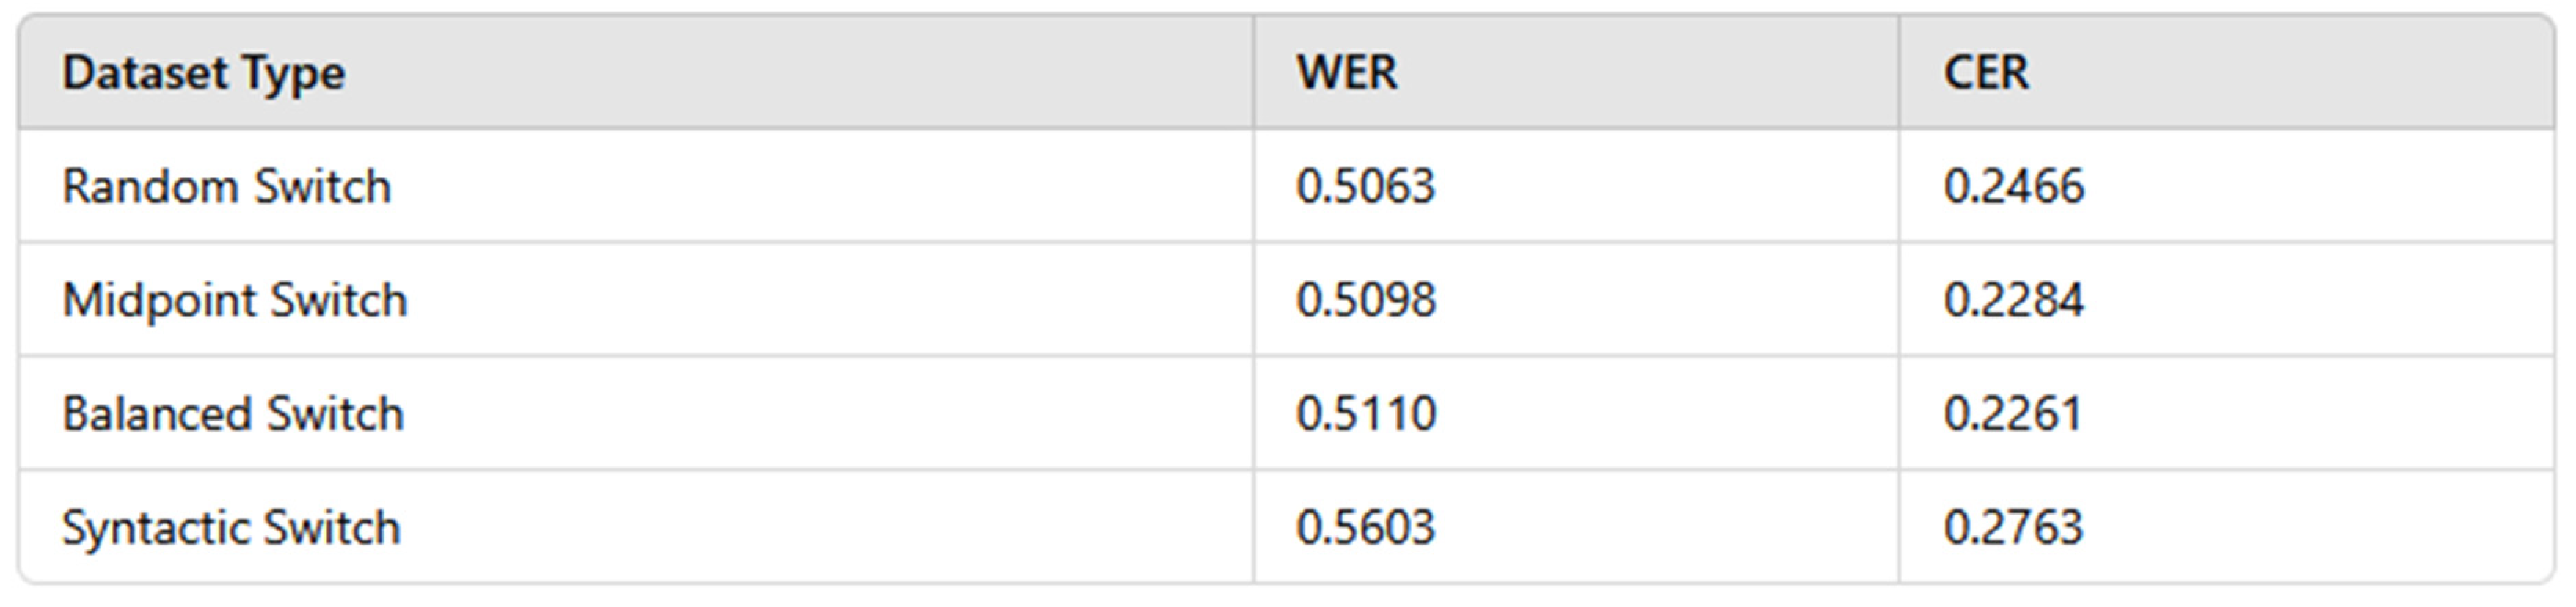The image size is (2576, 607).
Task: Click the Midpoint Switch cell
Action: click(x=234, y=301)
